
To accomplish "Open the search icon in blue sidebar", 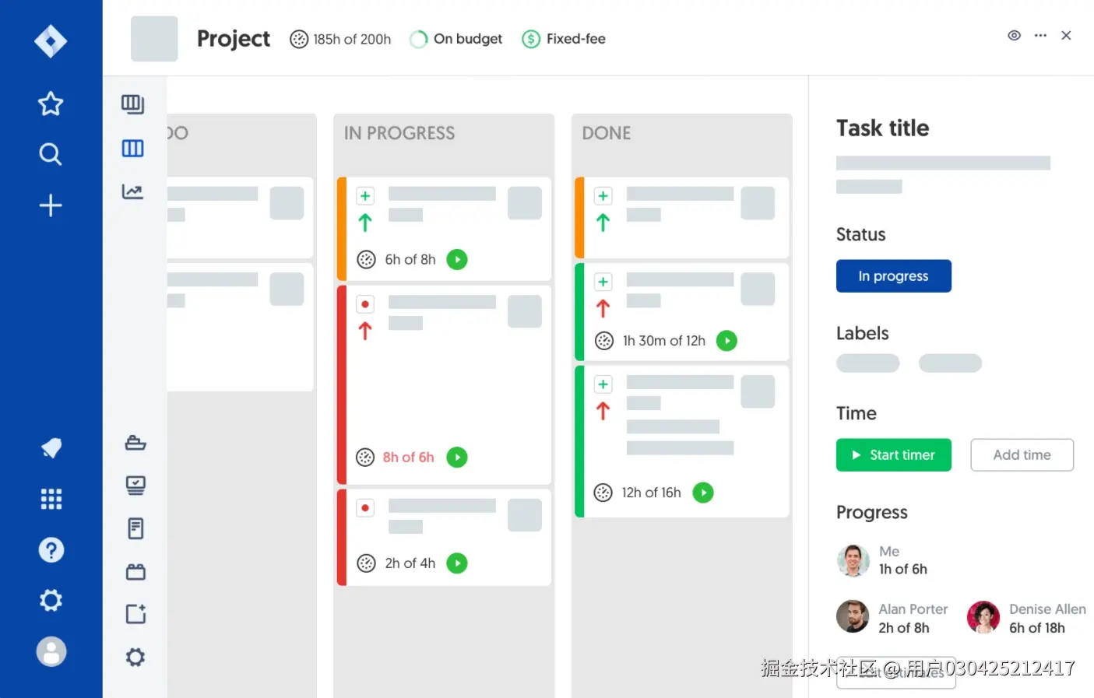I will [x=51, y=154].
